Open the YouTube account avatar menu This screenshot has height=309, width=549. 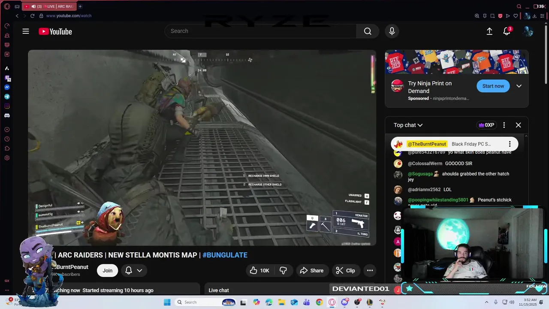tap(528, 31)
